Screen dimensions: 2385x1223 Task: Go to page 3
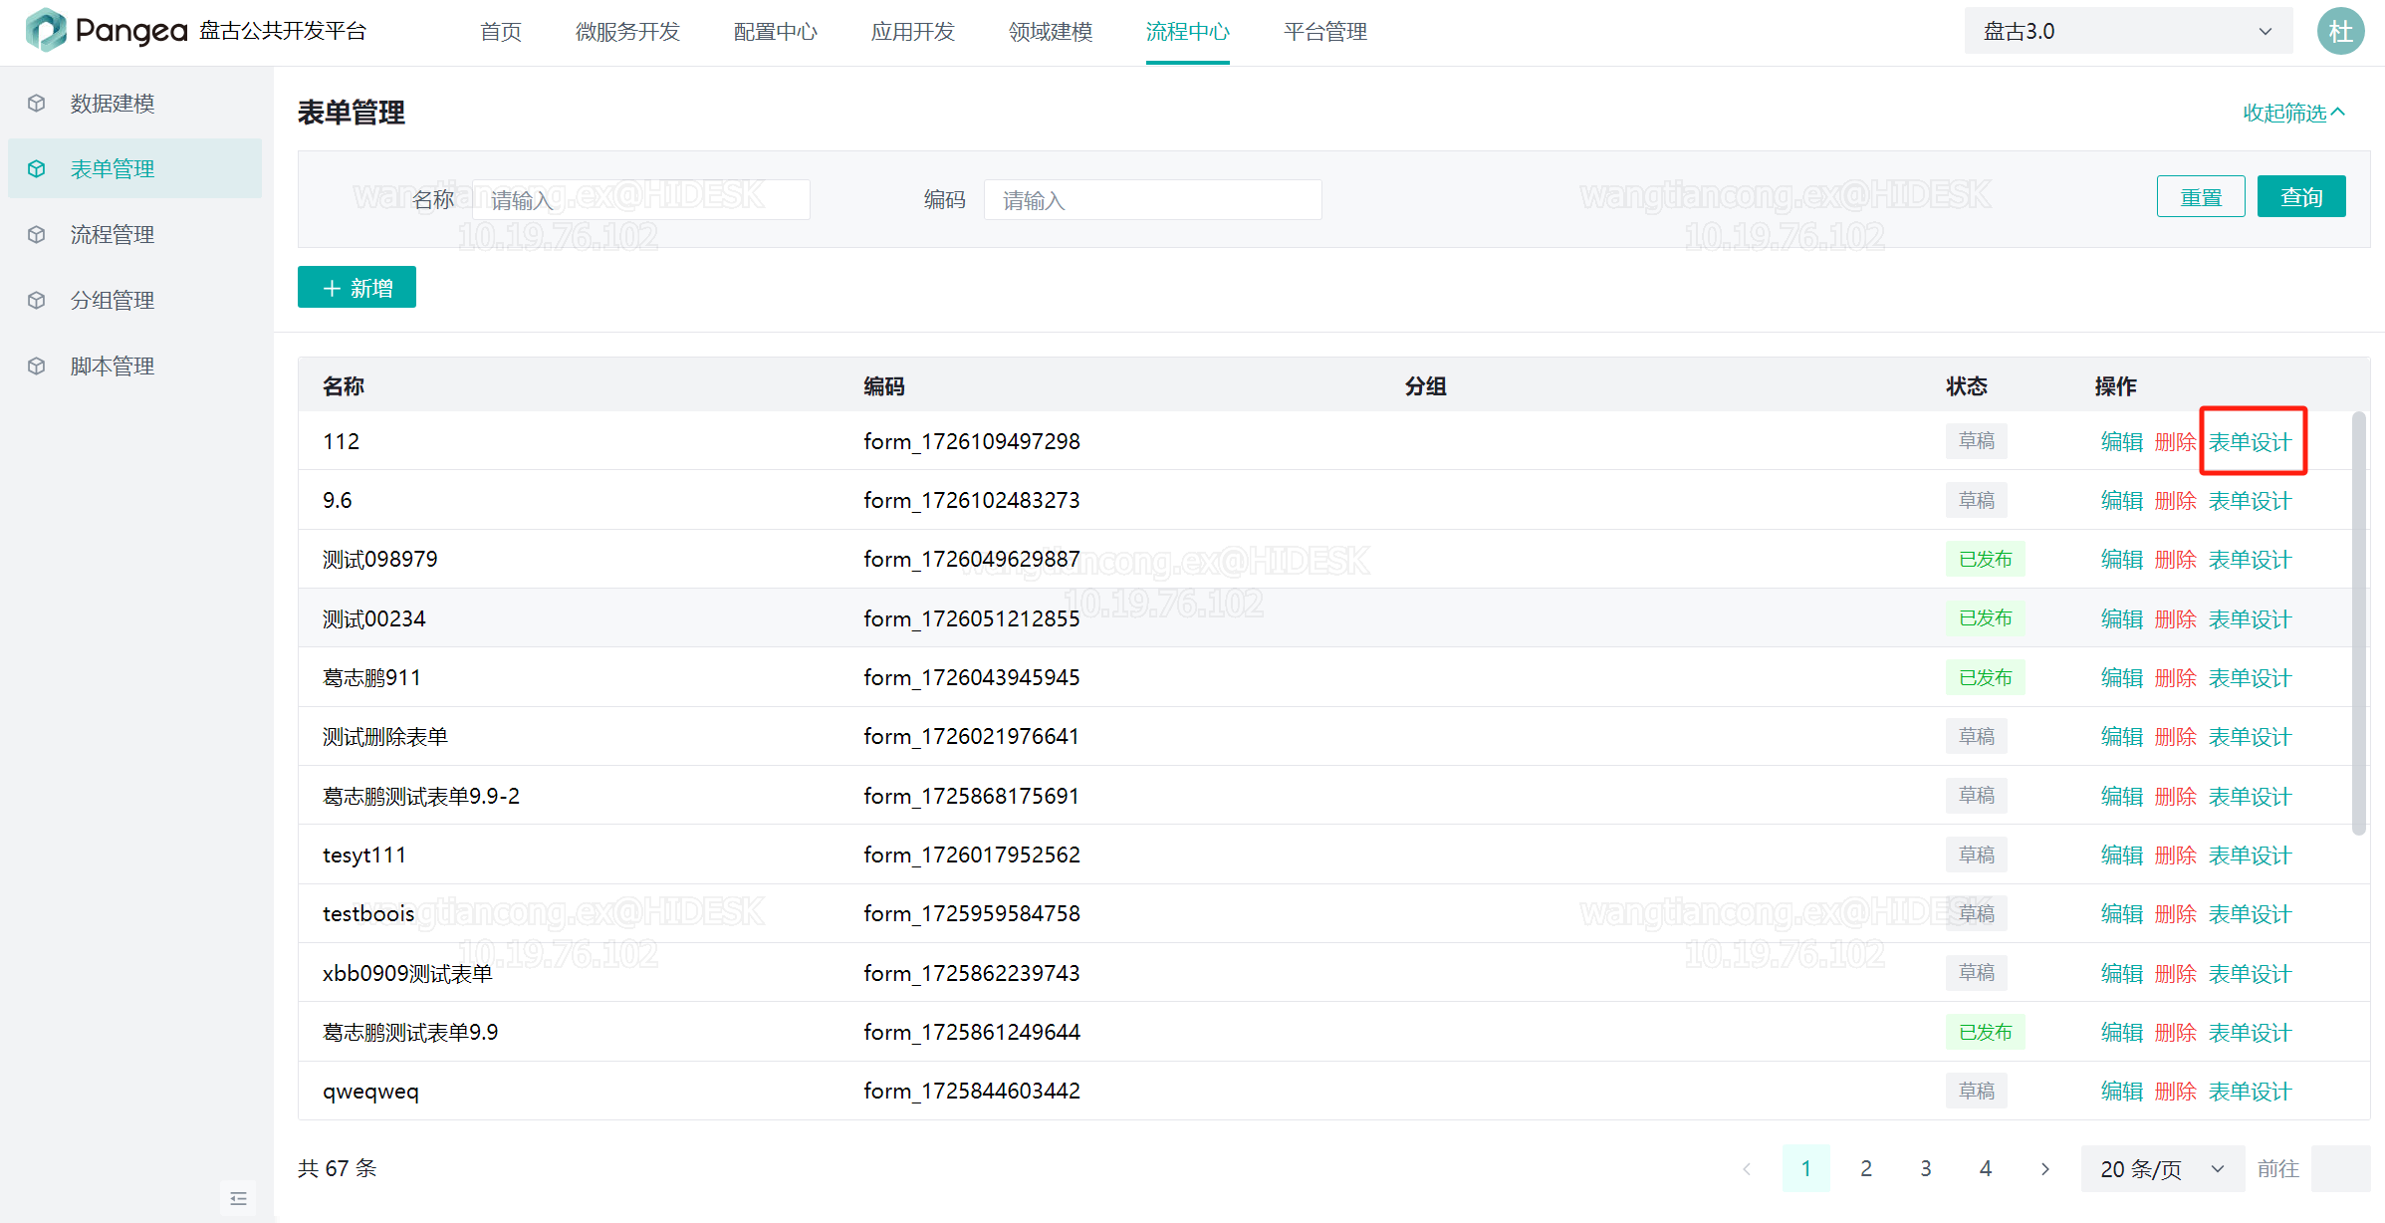(1926, 1169)
